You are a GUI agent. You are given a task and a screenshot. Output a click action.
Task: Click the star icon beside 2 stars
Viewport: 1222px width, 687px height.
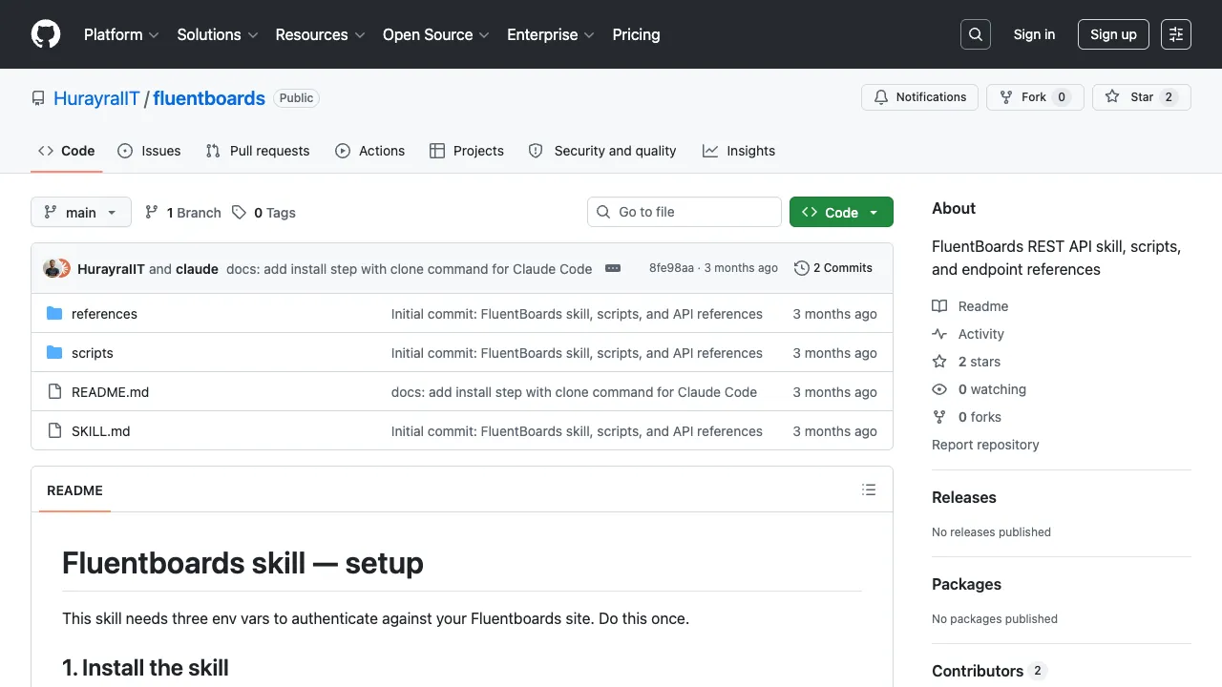(x=939, y=362)
